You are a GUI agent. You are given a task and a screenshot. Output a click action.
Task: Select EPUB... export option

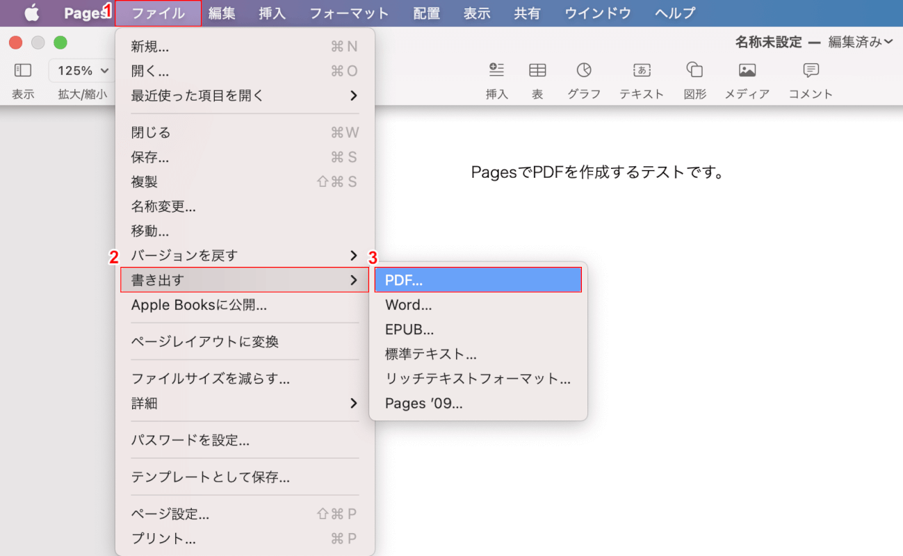point(478,329)
